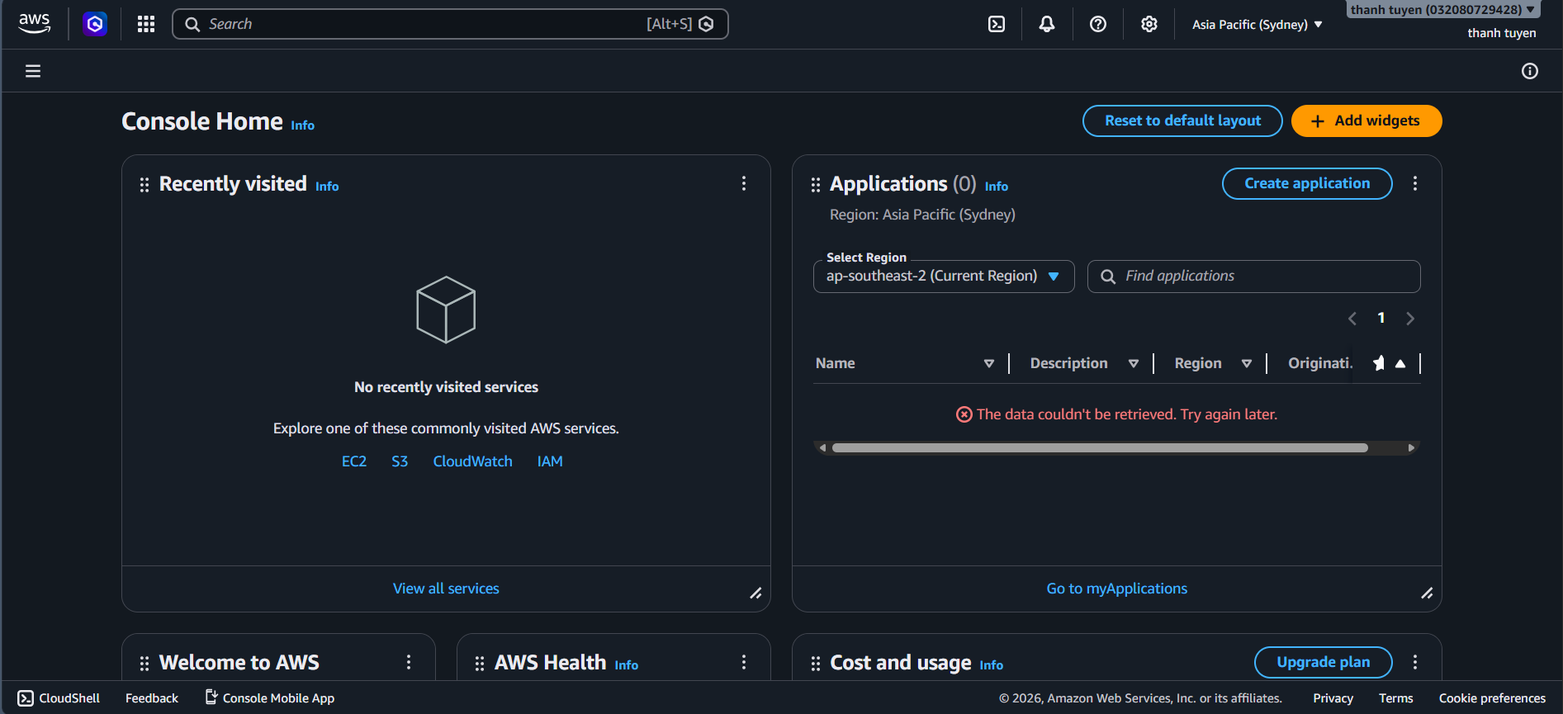This screenshot has width=1563, height=714.
Task: Sort applications by Name column
Action: click(988, 363)
